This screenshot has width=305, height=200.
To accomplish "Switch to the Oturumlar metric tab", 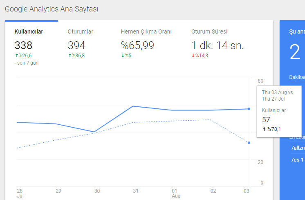I will coord(84,47).
